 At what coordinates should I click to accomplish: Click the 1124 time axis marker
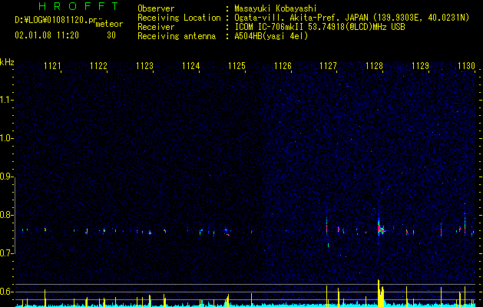click(191, 66)
